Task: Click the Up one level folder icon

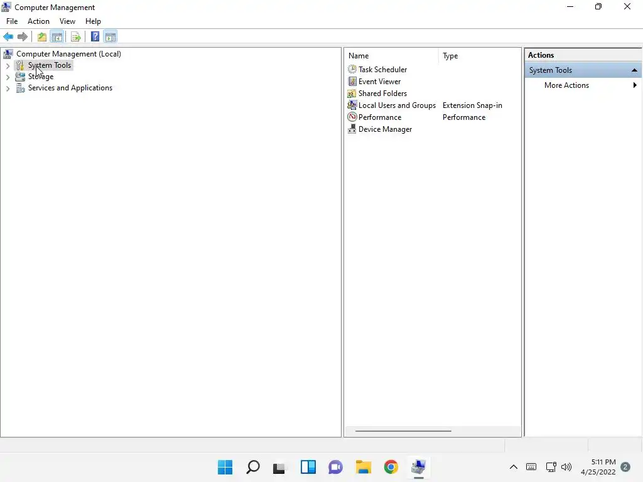Action: [42, 37]
